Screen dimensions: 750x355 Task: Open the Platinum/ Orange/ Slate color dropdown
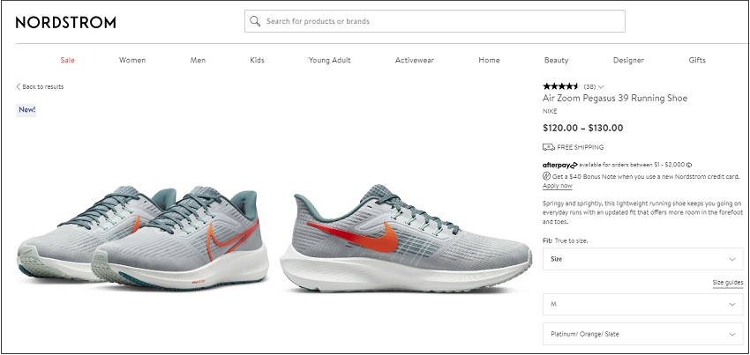click(x=643, y=334)
